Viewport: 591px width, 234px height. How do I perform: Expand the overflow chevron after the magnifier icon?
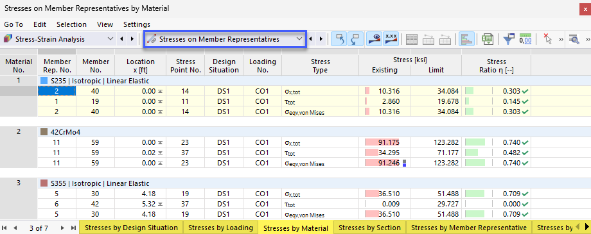pos(588,39)
